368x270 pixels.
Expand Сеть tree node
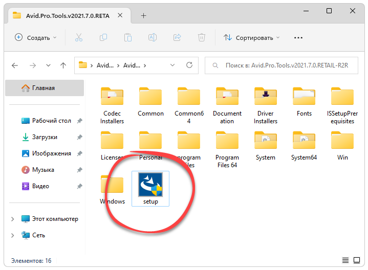pyautogui.click(x=12, y=235)
